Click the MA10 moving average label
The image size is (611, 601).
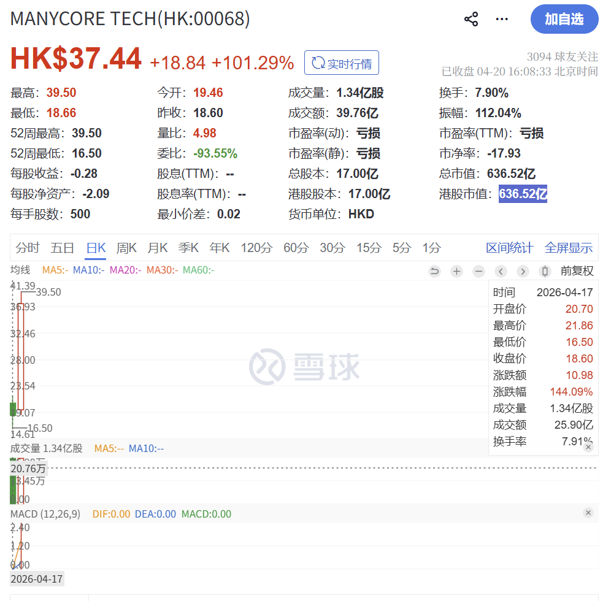pos(89,270)
